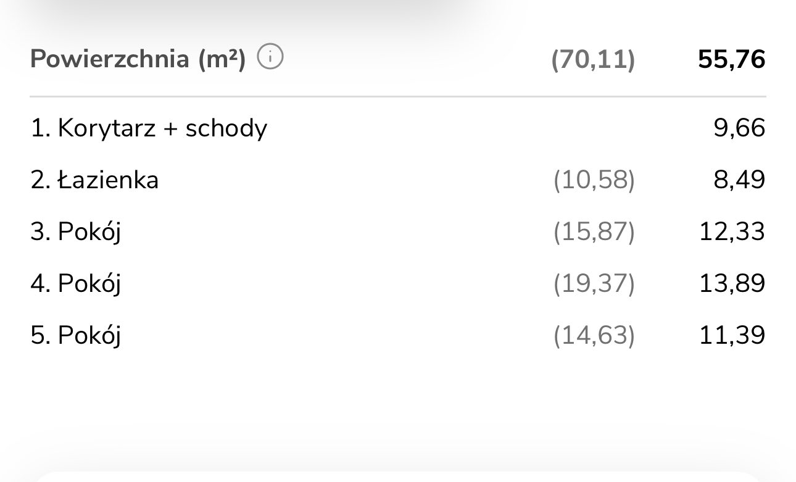The image size is (796, 482).
Task: Tap the card at the bottom edge
Action: point(398,476)
